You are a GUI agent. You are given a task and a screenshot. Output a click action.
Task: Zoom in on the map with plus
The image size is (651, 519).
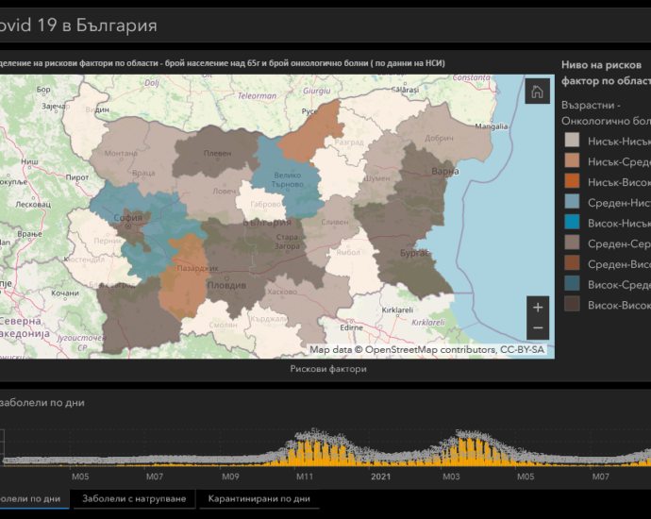pos(538,308)
